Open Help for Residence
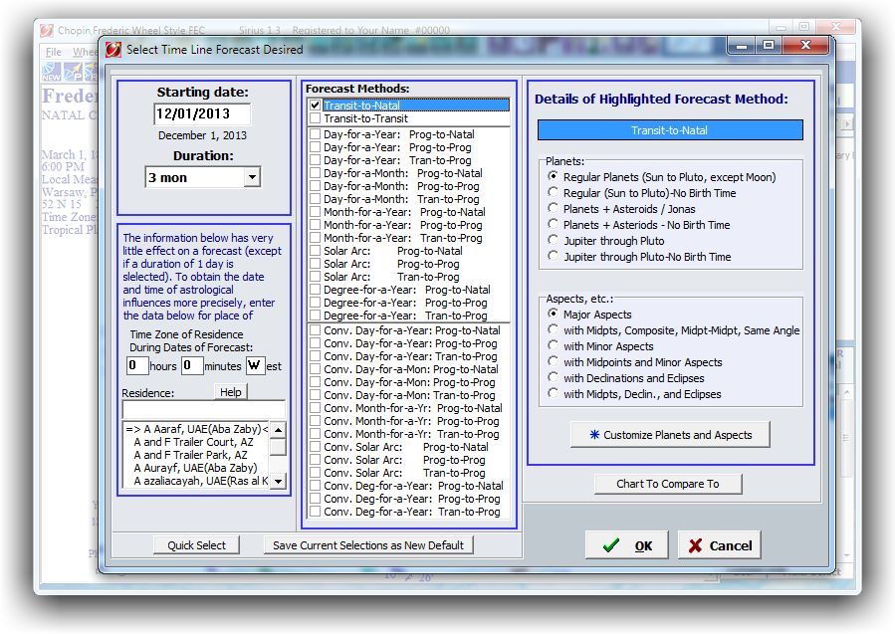895x634 pixels. coord(231,392)
